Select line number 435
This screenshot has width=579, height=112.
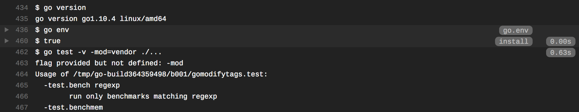(x=22, y=19)
